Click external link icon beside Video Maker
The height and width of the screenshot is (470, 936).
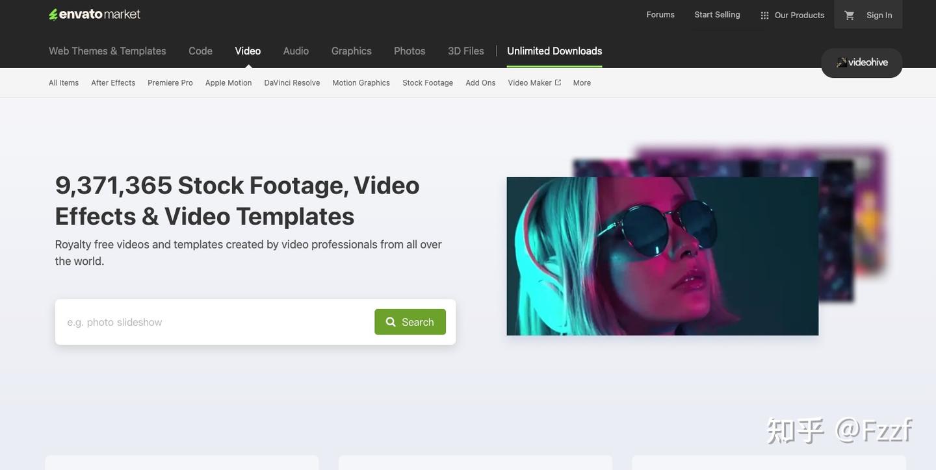(558, 82)
